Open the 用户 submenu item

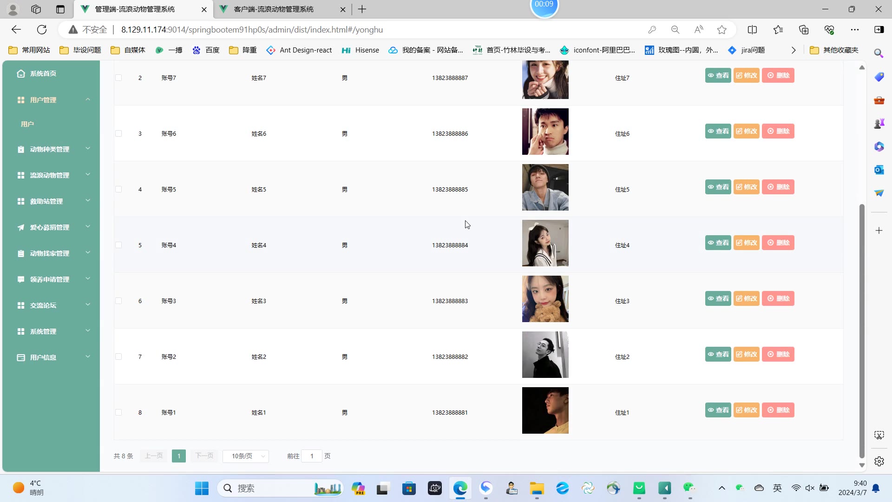tap(27, 124)
